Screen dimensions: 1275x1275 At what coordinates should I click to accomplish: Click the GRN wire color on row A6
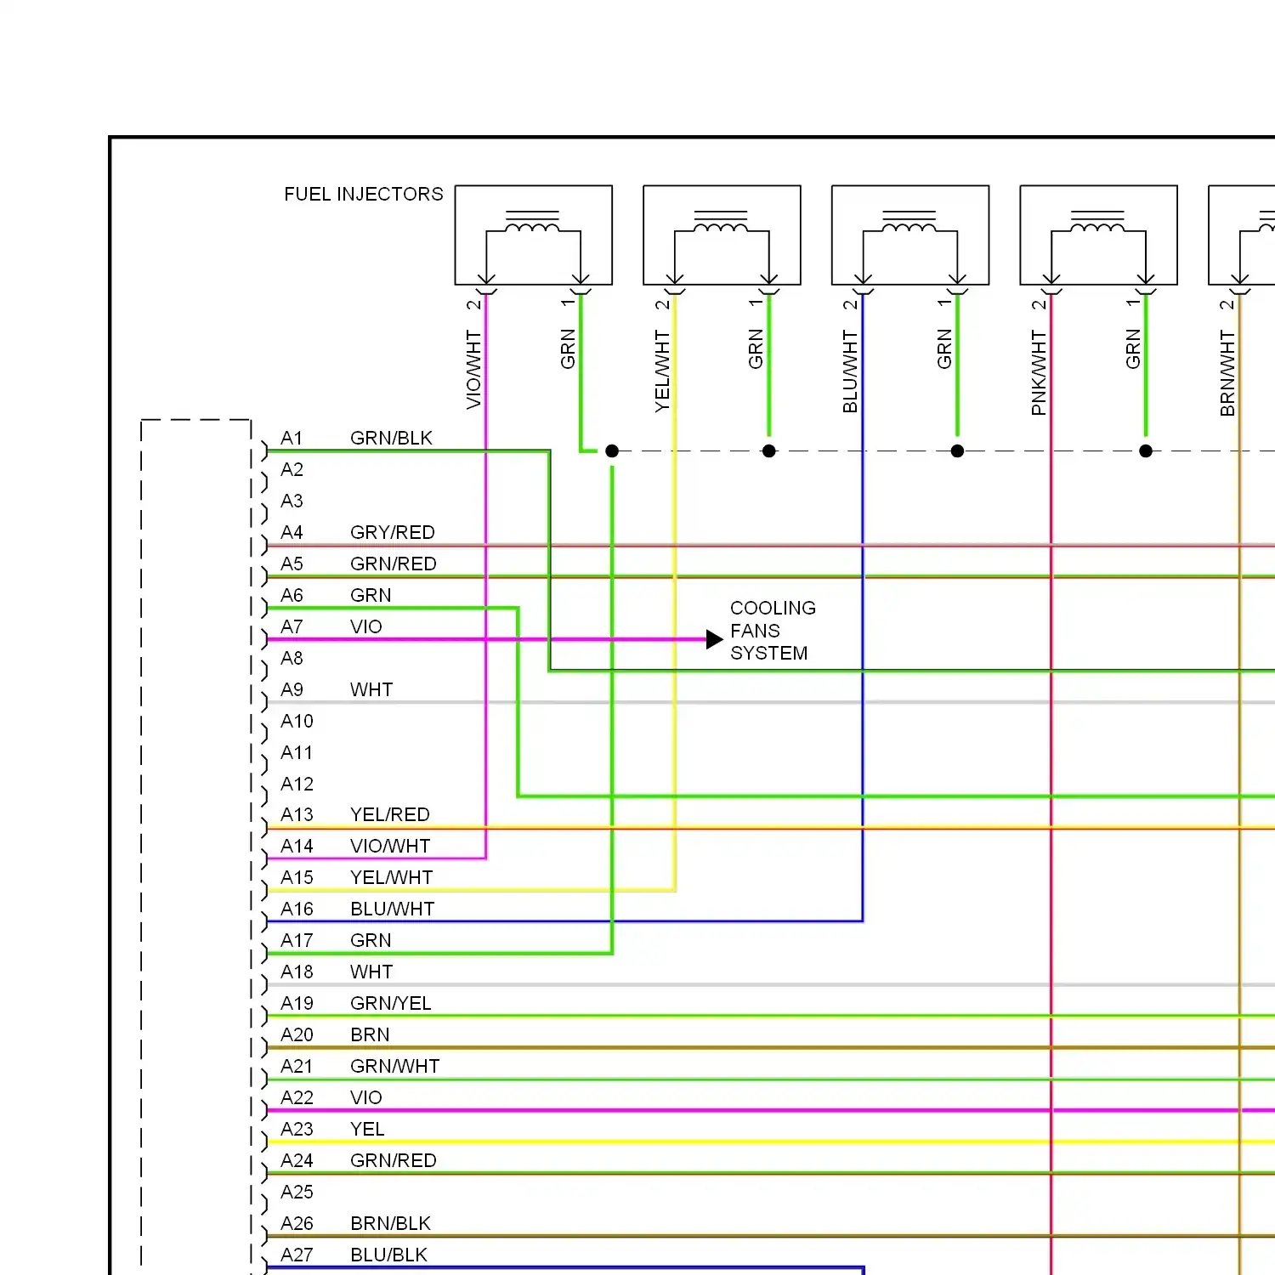371,596
